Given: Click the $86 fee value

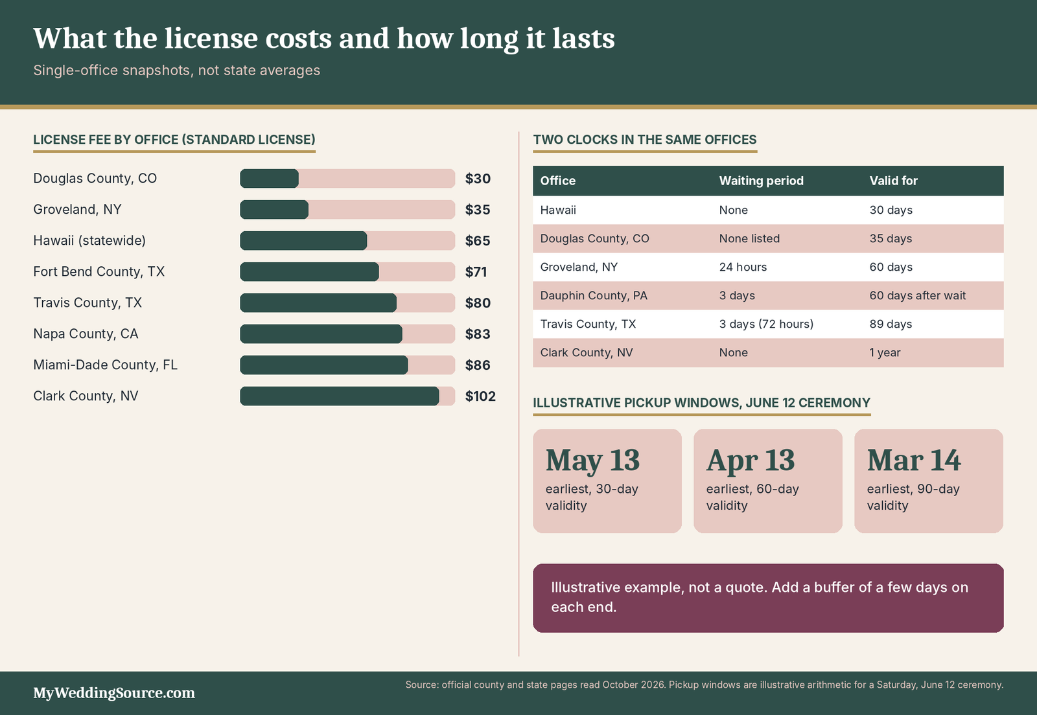Looking at the screenshot, I should (478, 365).
